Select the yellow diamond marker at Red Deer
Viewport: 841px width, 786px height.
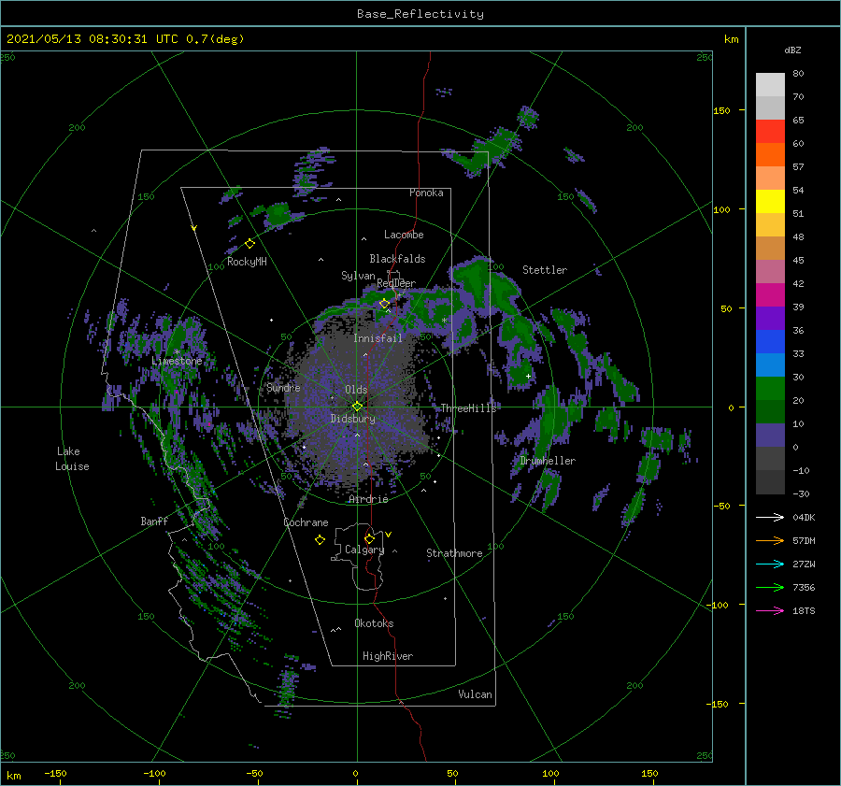[x=384, y=304]
